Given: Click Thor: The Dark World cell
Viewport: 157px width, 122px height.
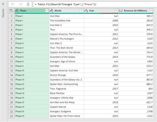Looking at the screenshot, I should (x=67, y=48).
